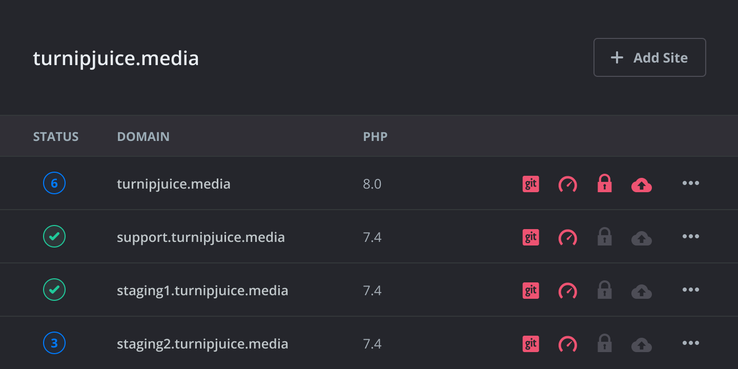This screenshot has width=738, height=369.
Task: Click the page cache speedometer icon for support.turnipjuice.media
Action: pos(567,237)
